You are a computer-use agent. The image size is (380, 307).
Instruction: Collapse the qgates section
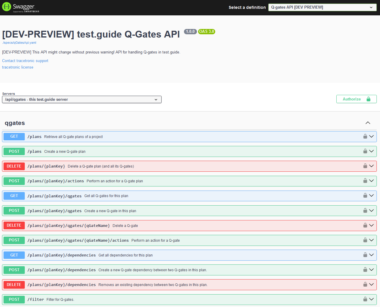click(368, 123)
